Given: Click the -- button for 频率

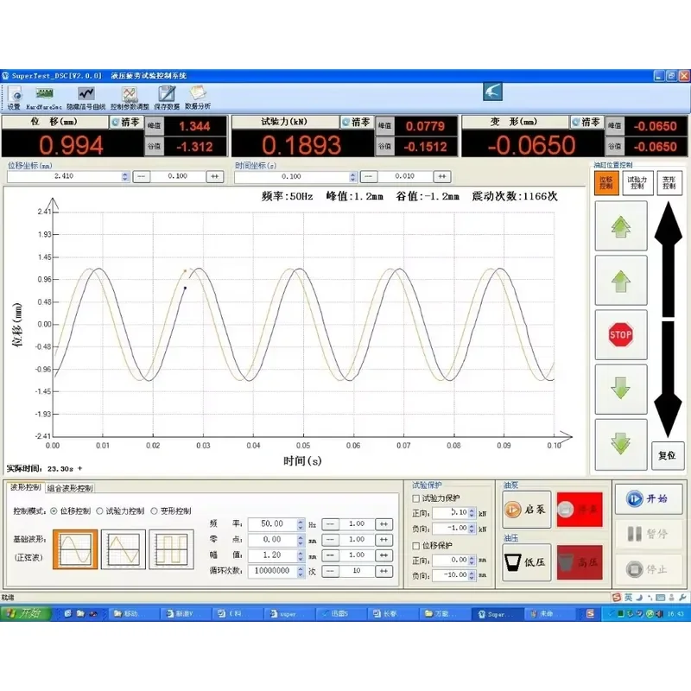Looking at the screenshot, I should pos(330,524).
